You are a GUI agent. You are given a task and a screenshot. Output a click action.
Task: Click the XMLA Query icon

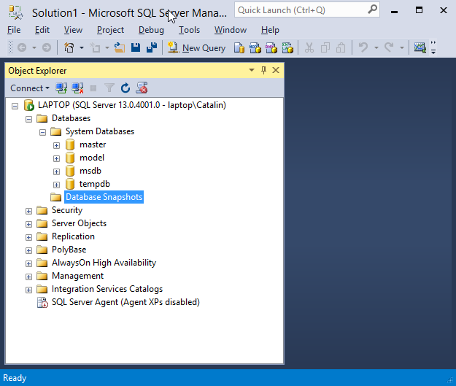click(287, 48)
